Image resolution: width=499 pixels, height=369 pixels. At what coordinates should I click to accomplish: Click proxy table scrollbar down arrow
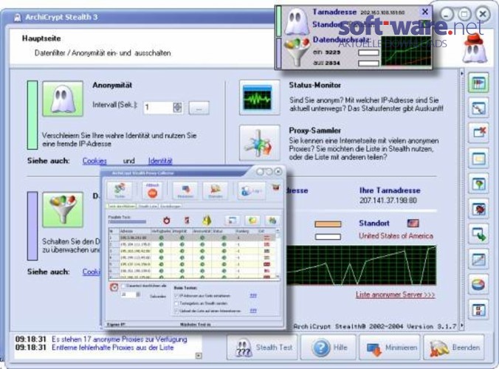[x=278, y=277]
